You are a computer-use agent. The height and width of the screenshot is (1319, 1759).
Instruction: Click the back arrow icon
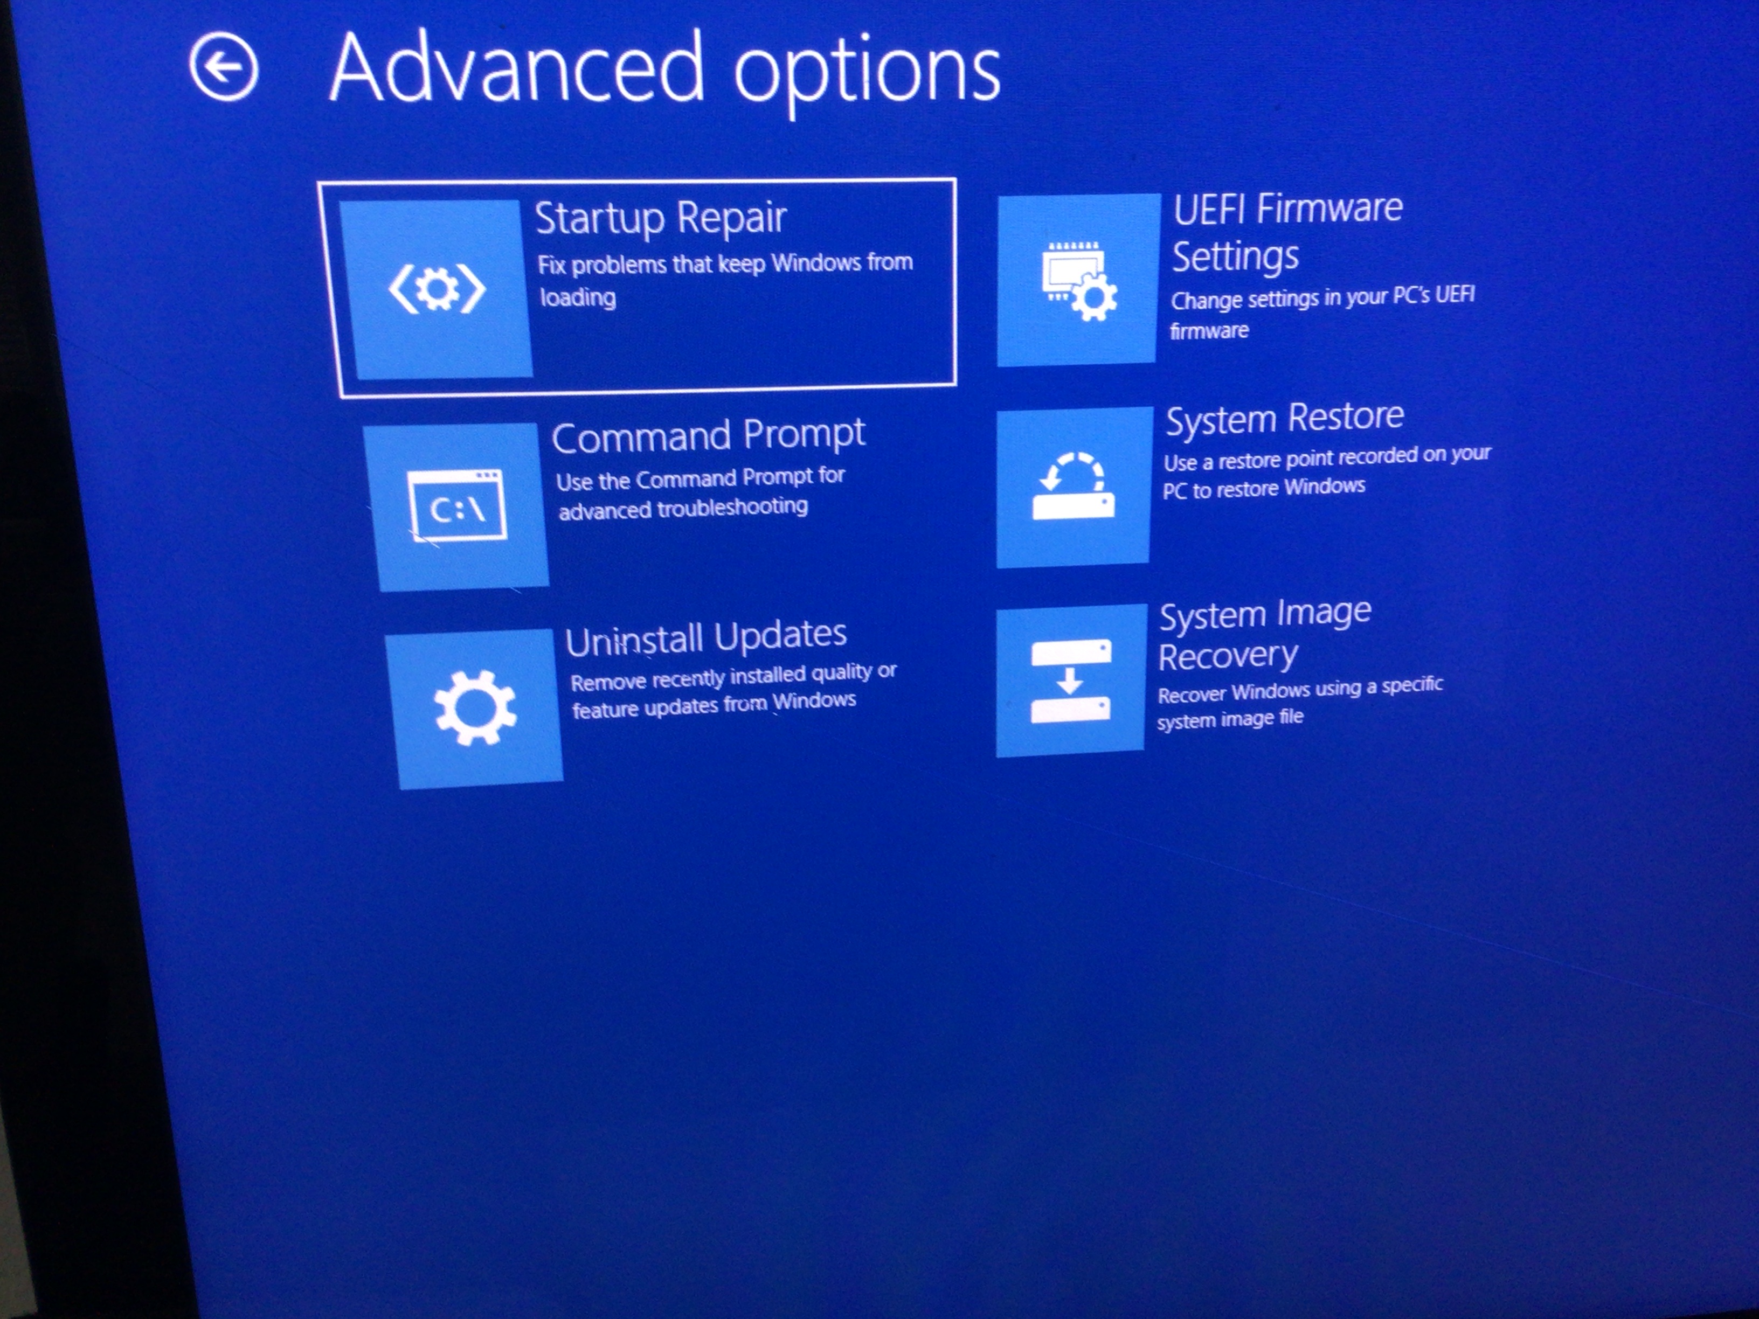[224, 67]
